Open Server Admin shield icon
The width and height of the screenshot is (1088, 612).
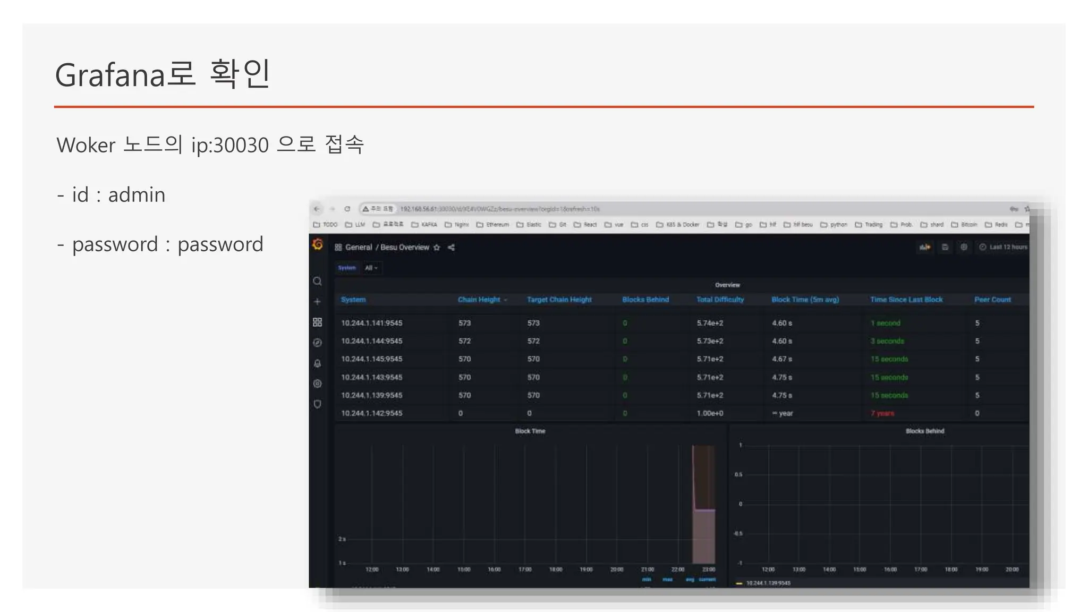click(317, 404)
